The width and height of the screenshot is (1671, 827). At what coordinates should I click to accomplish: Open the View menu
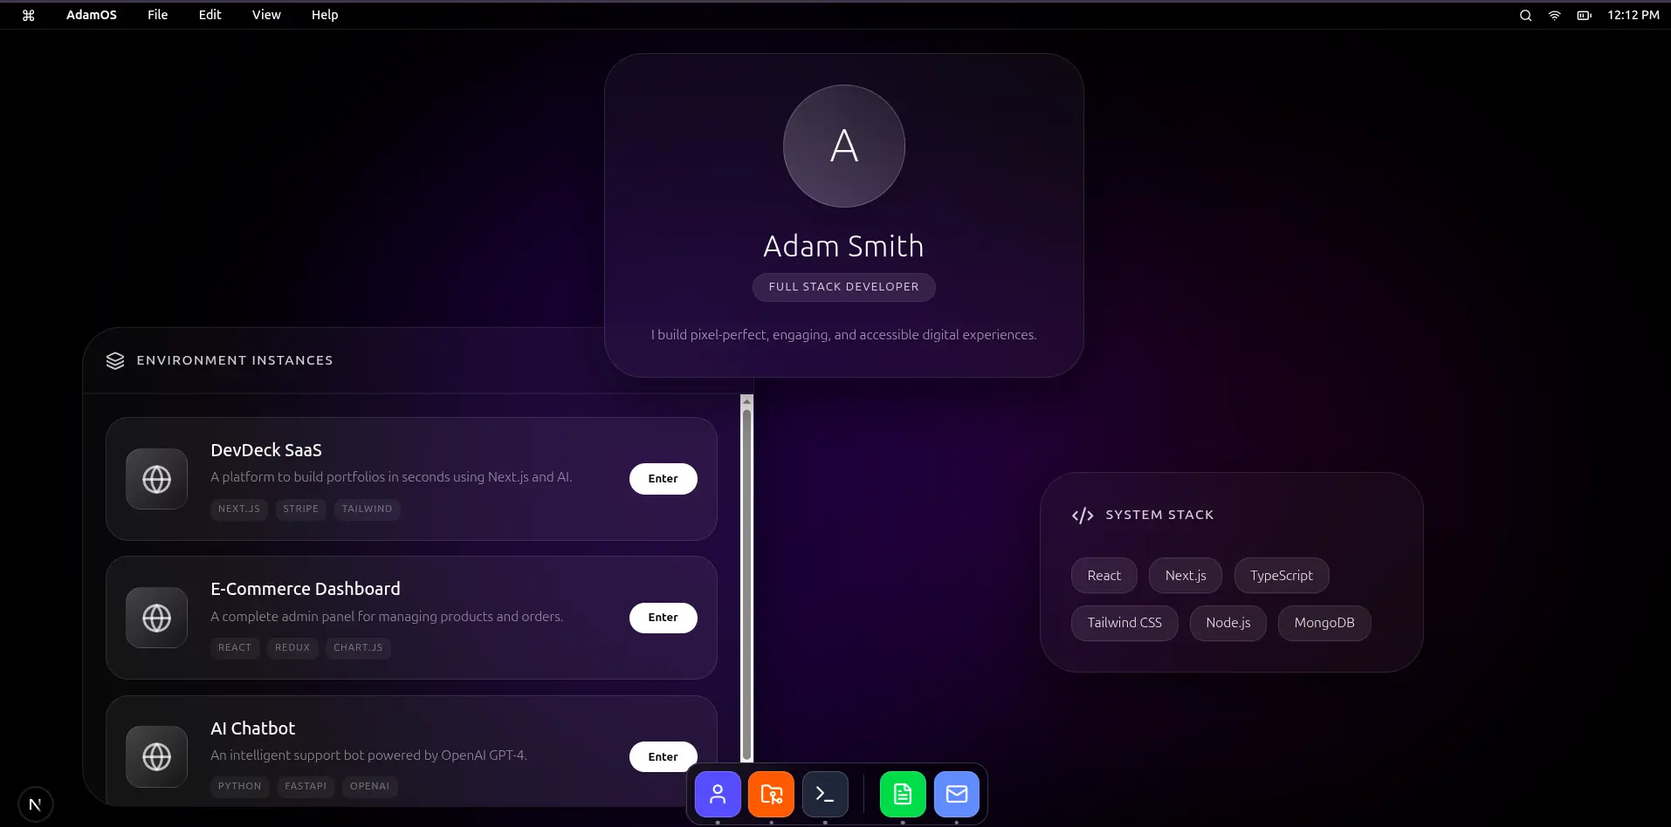pyautogui.click(x=266, y=15)
